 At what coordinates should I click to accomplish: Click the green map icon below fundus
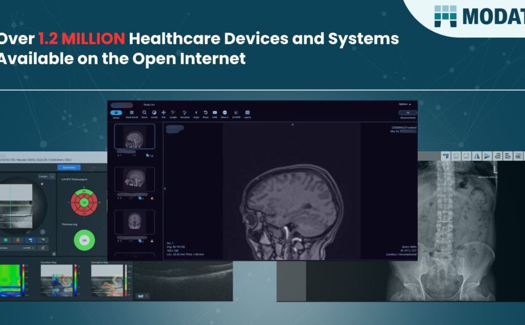pyautogui.click(x=6, y=240)
